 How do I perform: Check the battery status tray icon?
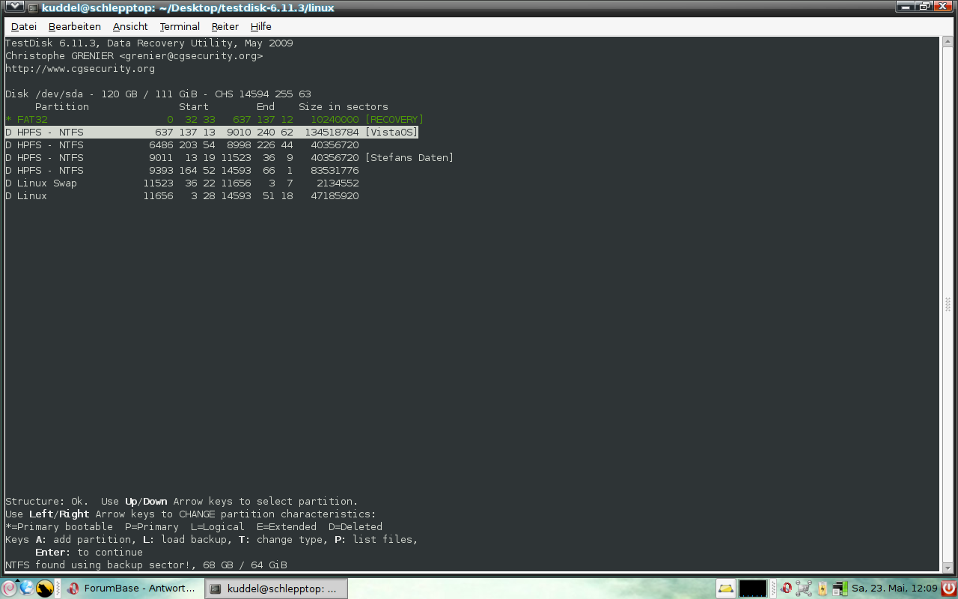coord(823,589)
